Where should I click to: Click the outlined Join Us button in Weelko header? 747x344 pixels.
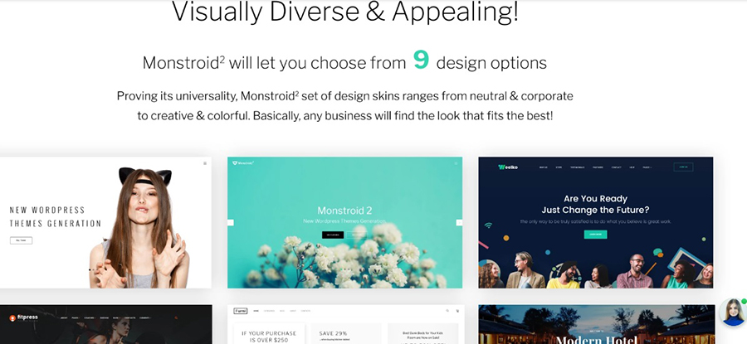[x=684, y=167]
